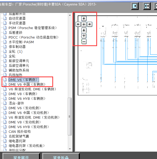Click the document icon beside 后差速锁
The width and height of the screenshot is (157, 159).
[5, 32]
